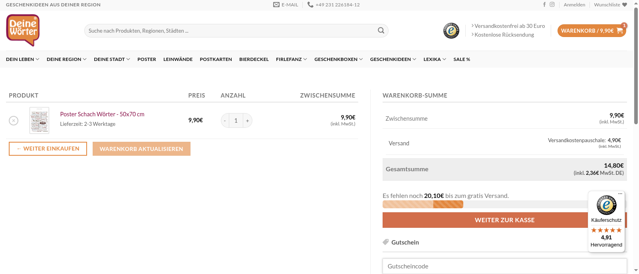Open the POSTER menu item
The width and height of the screenshot is (639, 274).
[x=147, y=59]
